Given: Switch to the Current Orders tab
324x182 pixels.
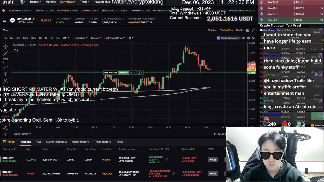Looking at the screenshot, I should pyautogui.click(x=56, y=142).
